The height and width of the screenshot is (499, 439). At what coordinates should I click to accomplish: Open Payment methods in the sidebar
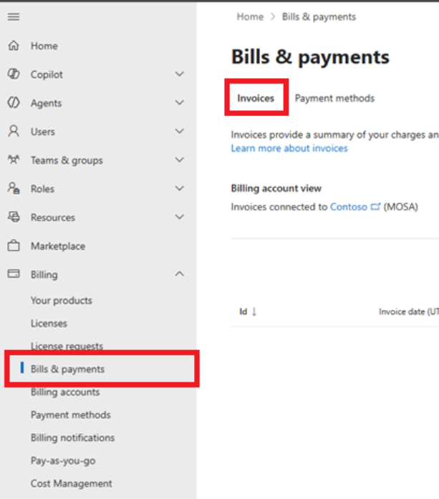[71, 415]
